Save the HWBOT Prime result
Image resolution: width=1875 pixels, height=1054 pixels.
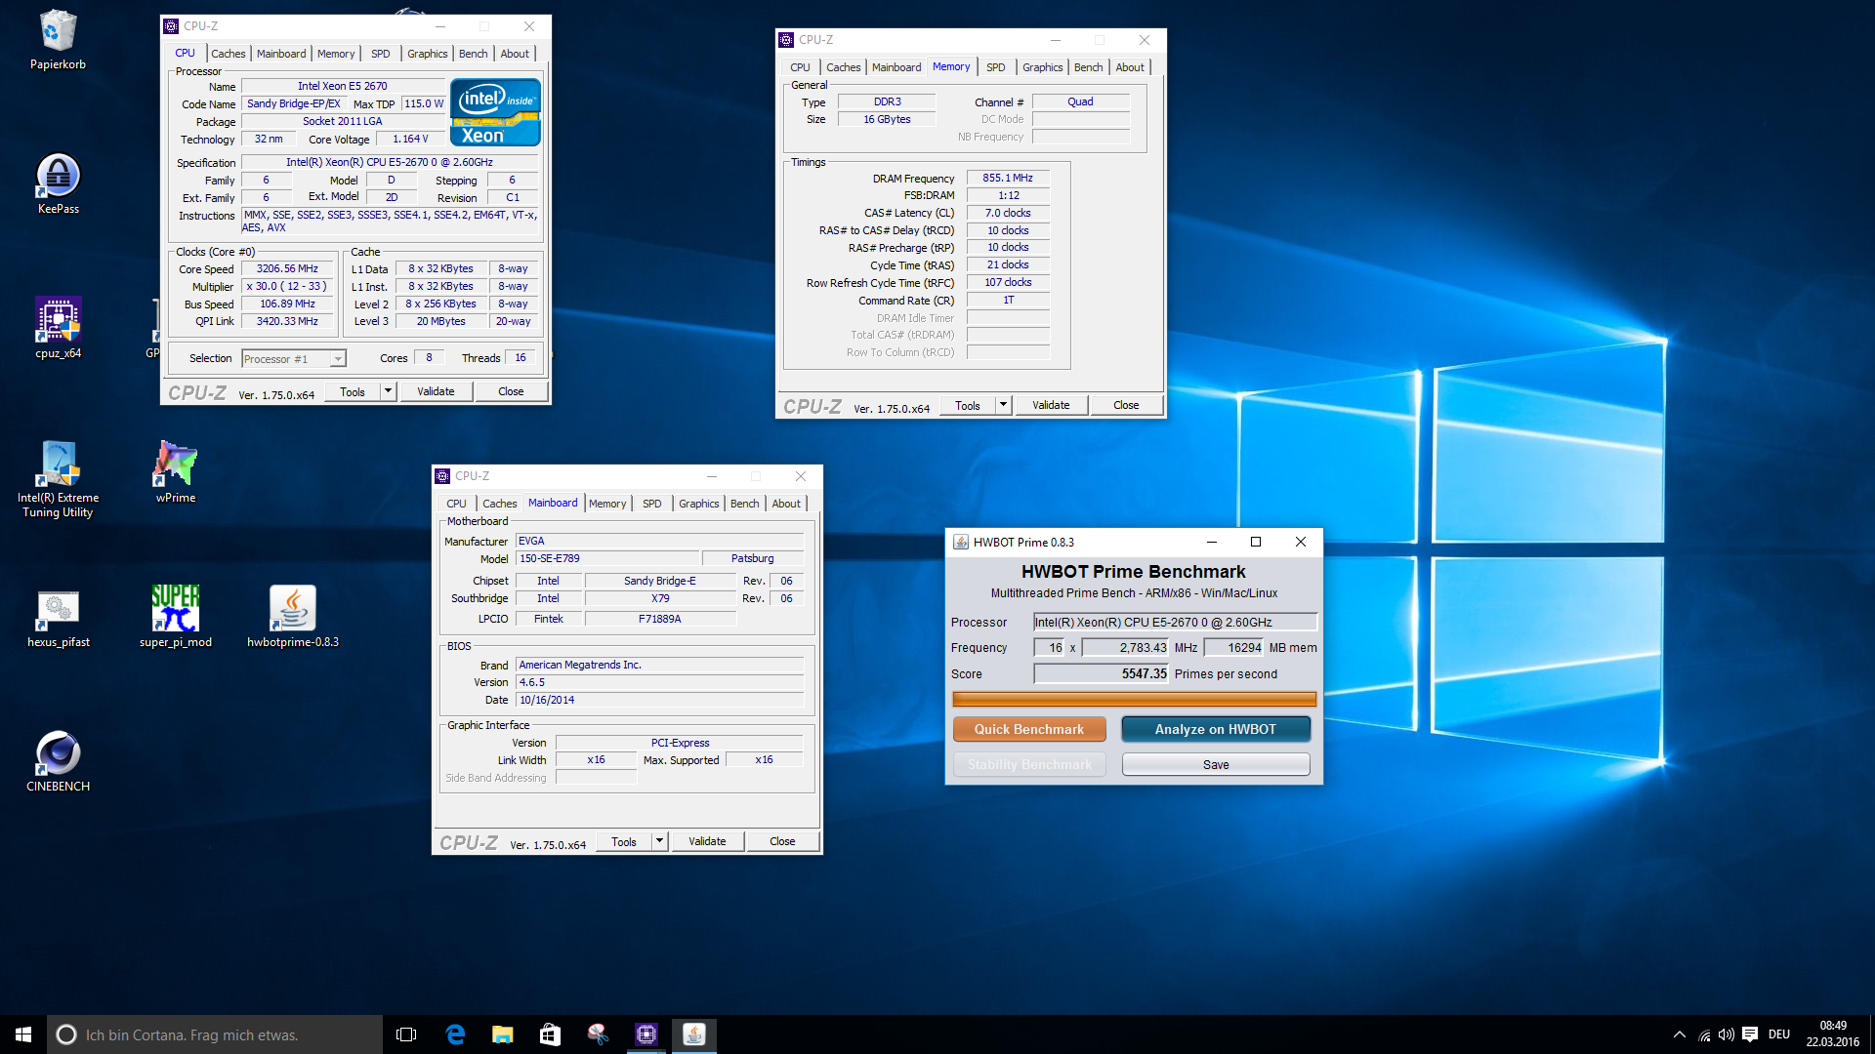click(x=1216, y=764)
